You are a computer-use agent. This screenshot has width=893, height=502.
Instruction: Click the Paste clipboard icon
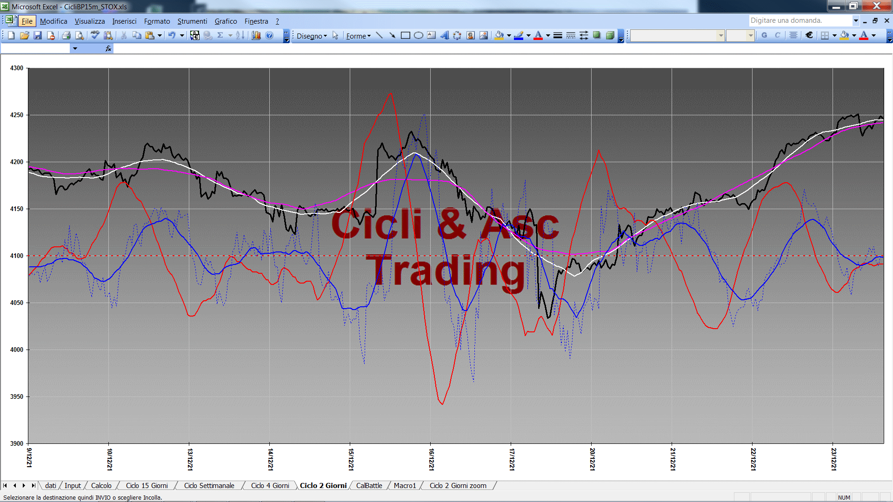tap(150, 35)
